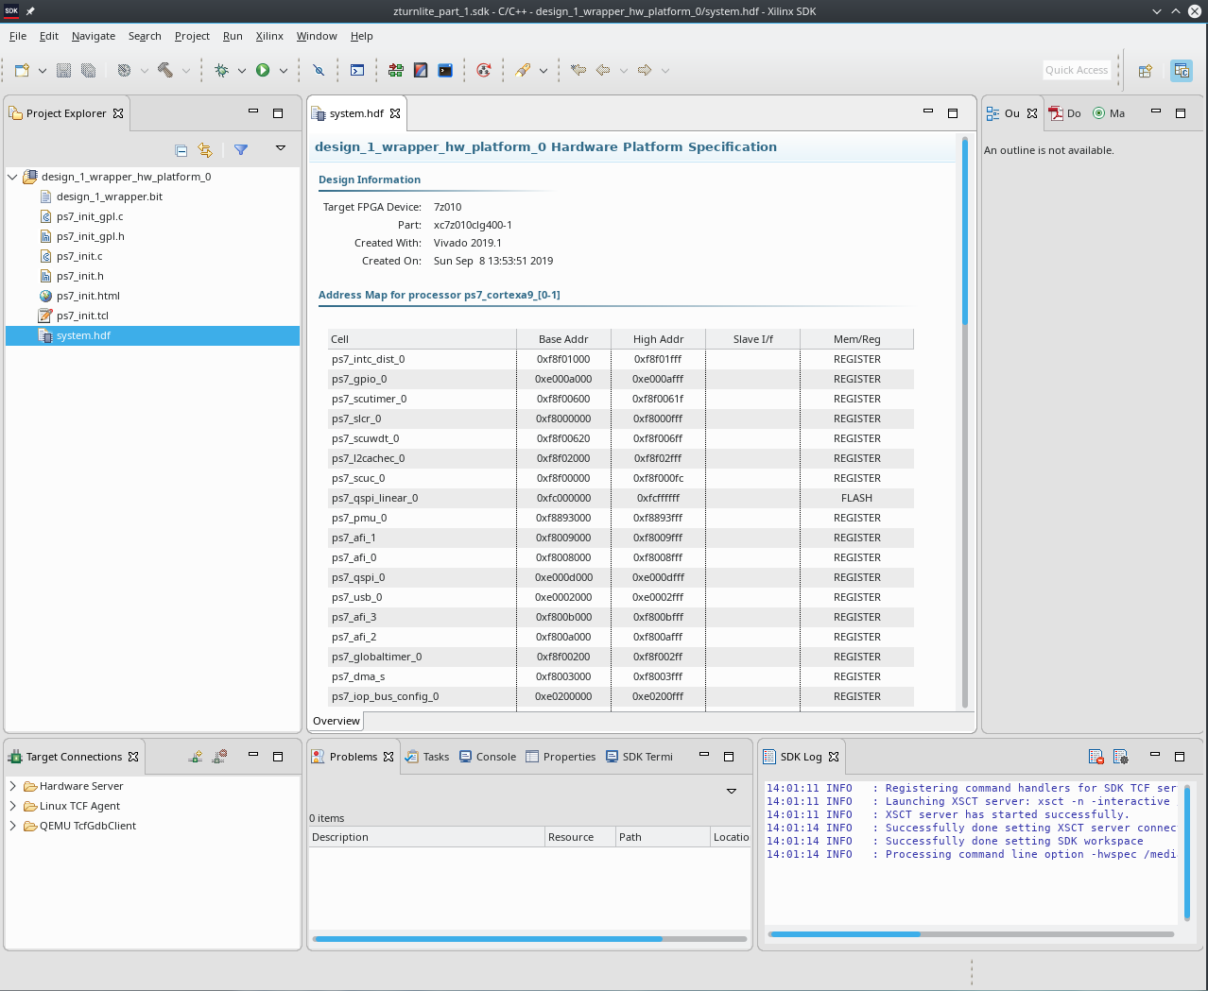Switch to the Documents tab (Do)
Viewport: 1208px width, 991px height.
[x=1065, y=113]
